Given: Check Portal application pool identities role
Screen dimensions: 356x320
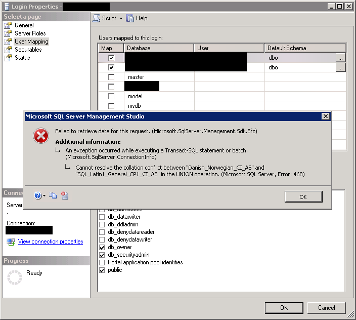Looking at the screenshot, I should (102, 262).
